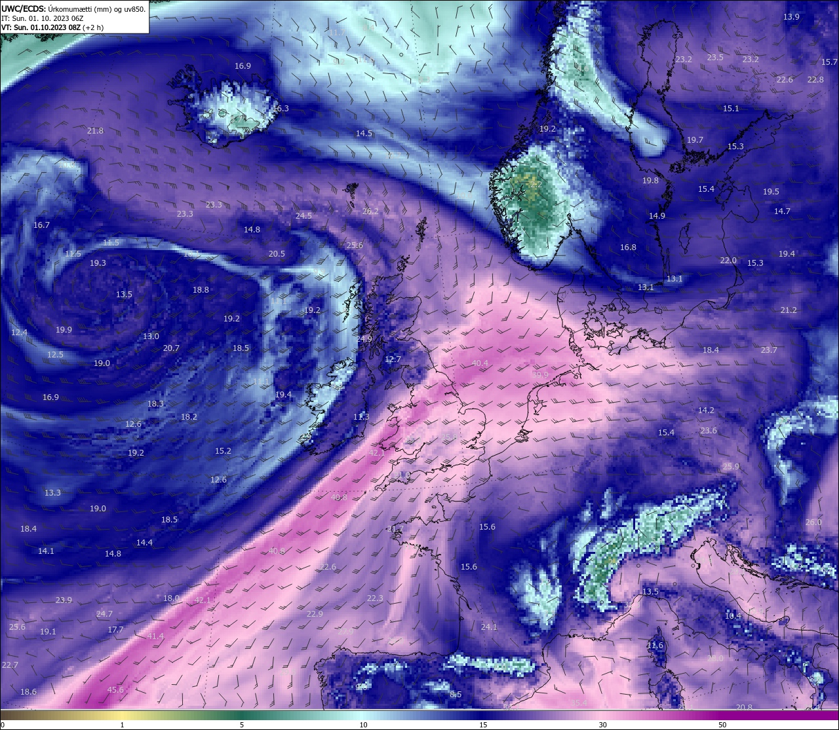Click the 21.2 value label

point(789,310)
